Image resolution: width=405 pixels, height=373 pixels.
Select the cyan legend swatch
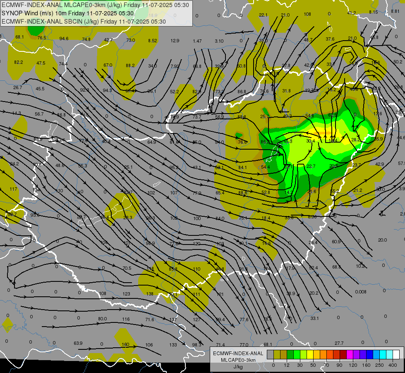[x=383, y=355]
